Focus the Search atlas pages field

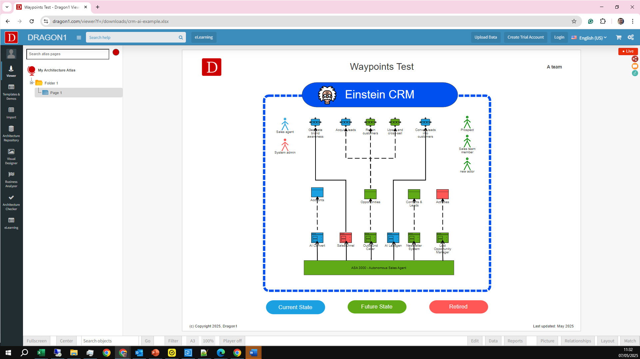tap(68, 54)
